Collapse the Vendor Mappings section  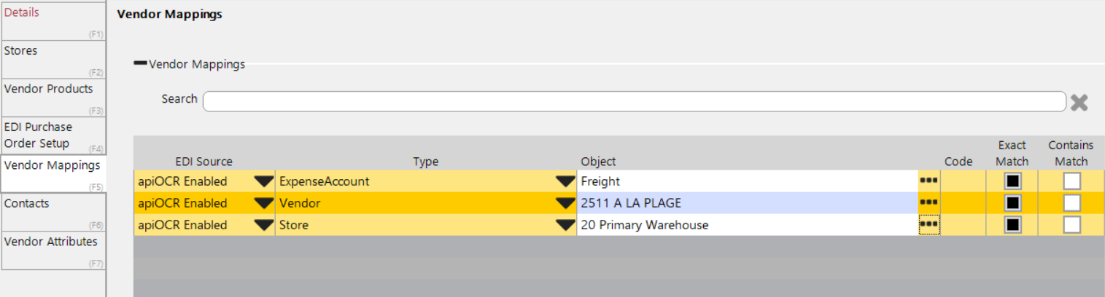click(140, 64)
